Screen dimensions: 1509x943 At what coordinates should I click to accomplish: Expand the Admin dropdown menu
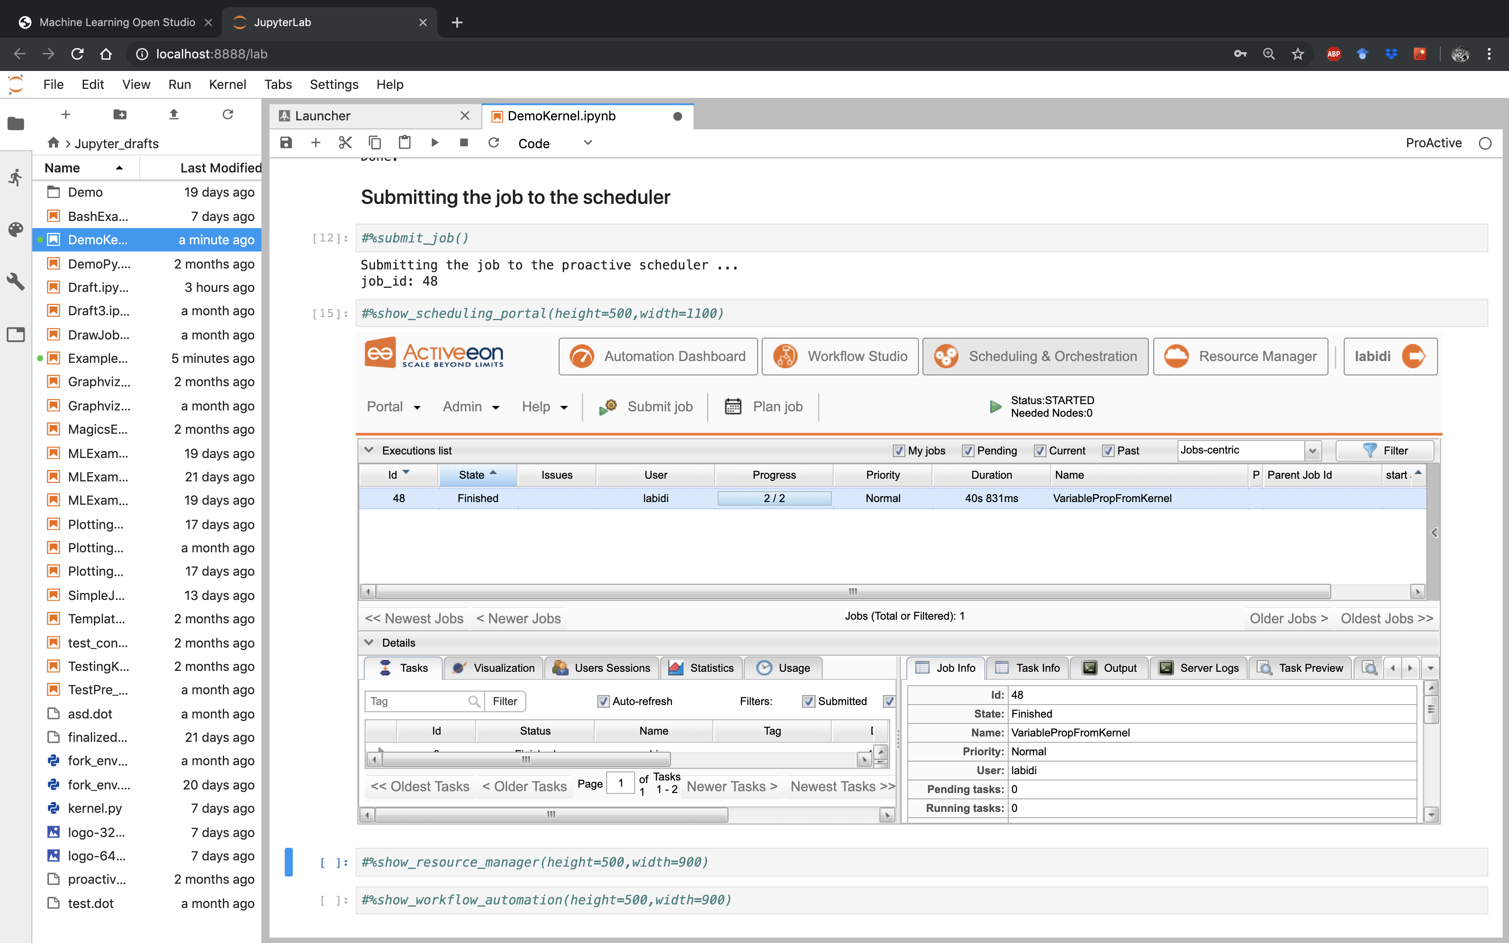click(469, 406)
